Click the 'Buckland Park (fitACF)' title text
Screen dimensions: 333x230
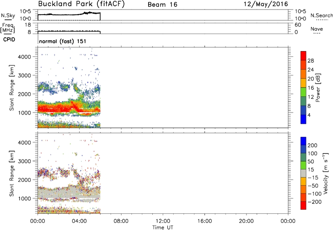[81, 4]
